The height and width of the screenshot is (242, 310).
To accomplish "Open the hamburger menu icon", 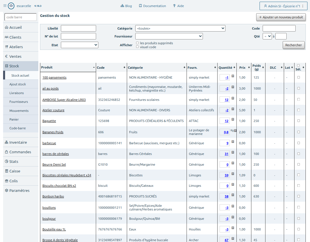I will pos(5,6).
